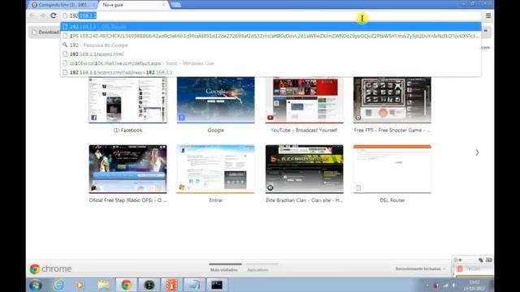
Task: Close the 'Nova guia' tab
Action: coord(163,5)
